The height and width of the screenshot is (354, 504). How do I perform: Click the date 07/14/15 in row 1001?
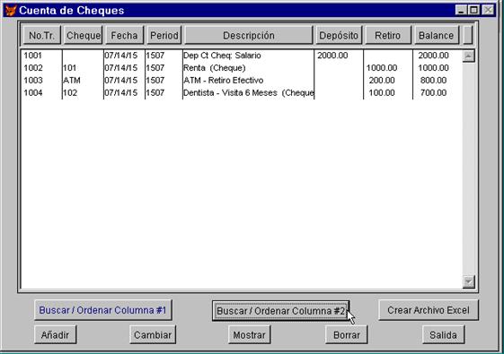[x=121, y=56]
